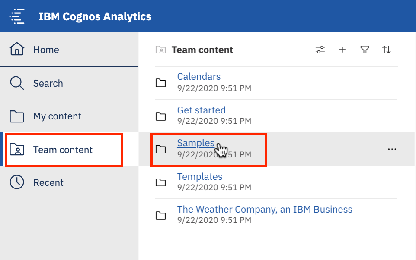
Task: Open My content in the sidebar
Action: (x=69, y=116)
